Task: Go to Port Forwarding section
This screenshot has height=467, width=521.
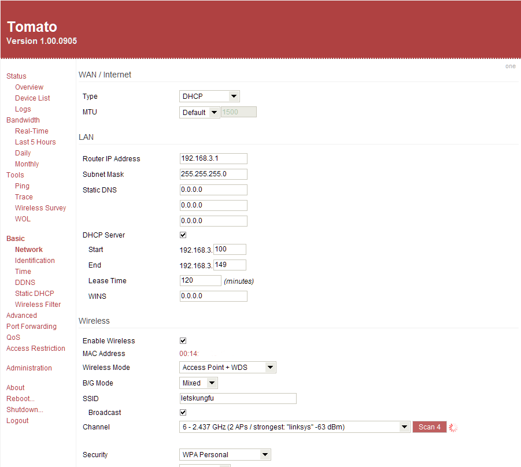Action: tap(31, 327)
